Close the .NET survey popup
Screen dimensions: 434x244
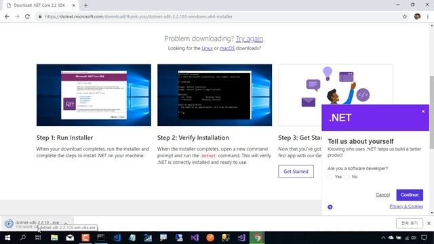coord(423,111)
